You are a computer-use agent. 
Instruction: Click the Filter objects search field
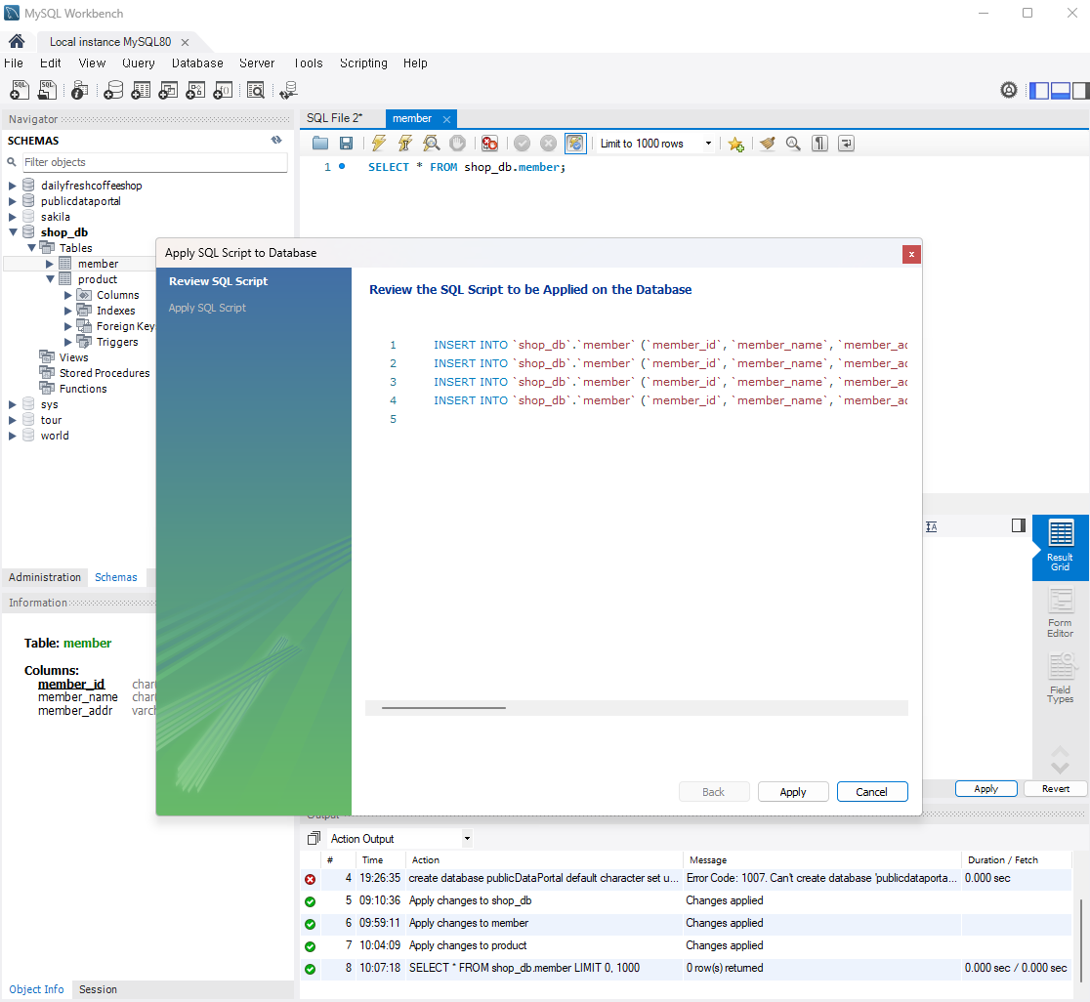(x=154, y=162)
